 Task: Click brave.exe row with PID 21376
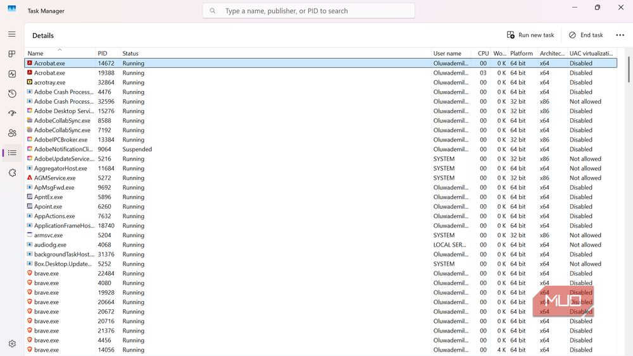click(x=320, y=331)
